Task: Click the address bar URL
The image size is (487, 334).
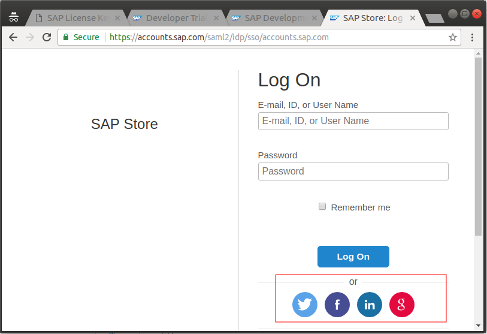Action: click(219, 37)
